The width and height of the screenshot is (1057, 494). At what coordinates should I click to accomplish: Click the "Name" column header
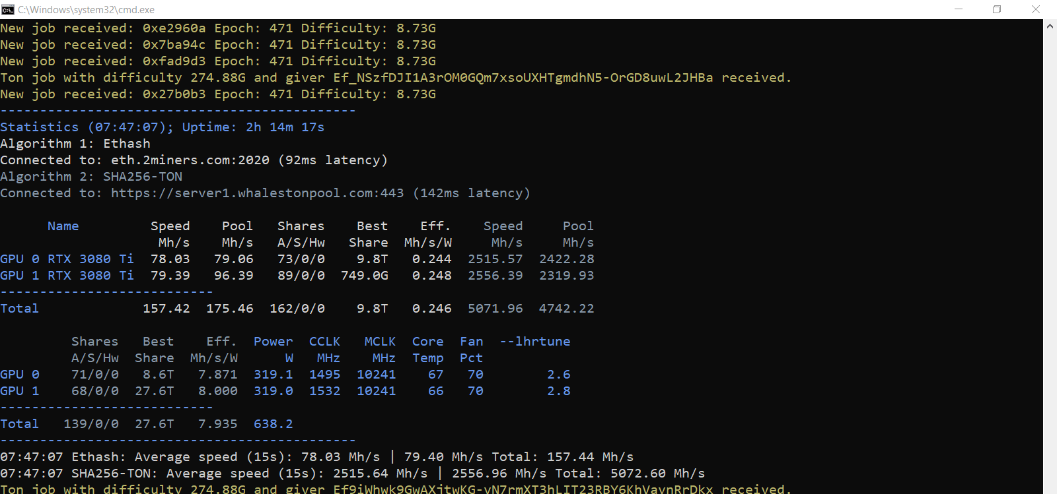(x=63, y=226)
